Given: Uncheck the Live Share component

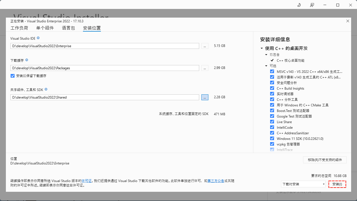Looking at the screenshot, I should [x=272, y=122].
